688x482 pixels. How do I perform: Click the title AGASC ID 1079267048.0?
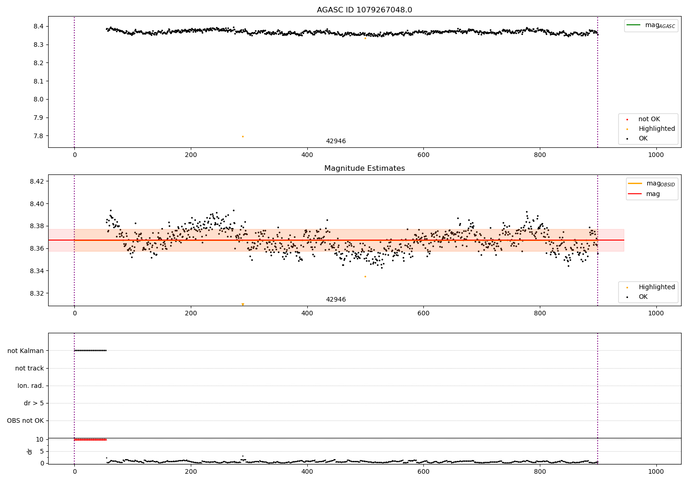point(364,10)
